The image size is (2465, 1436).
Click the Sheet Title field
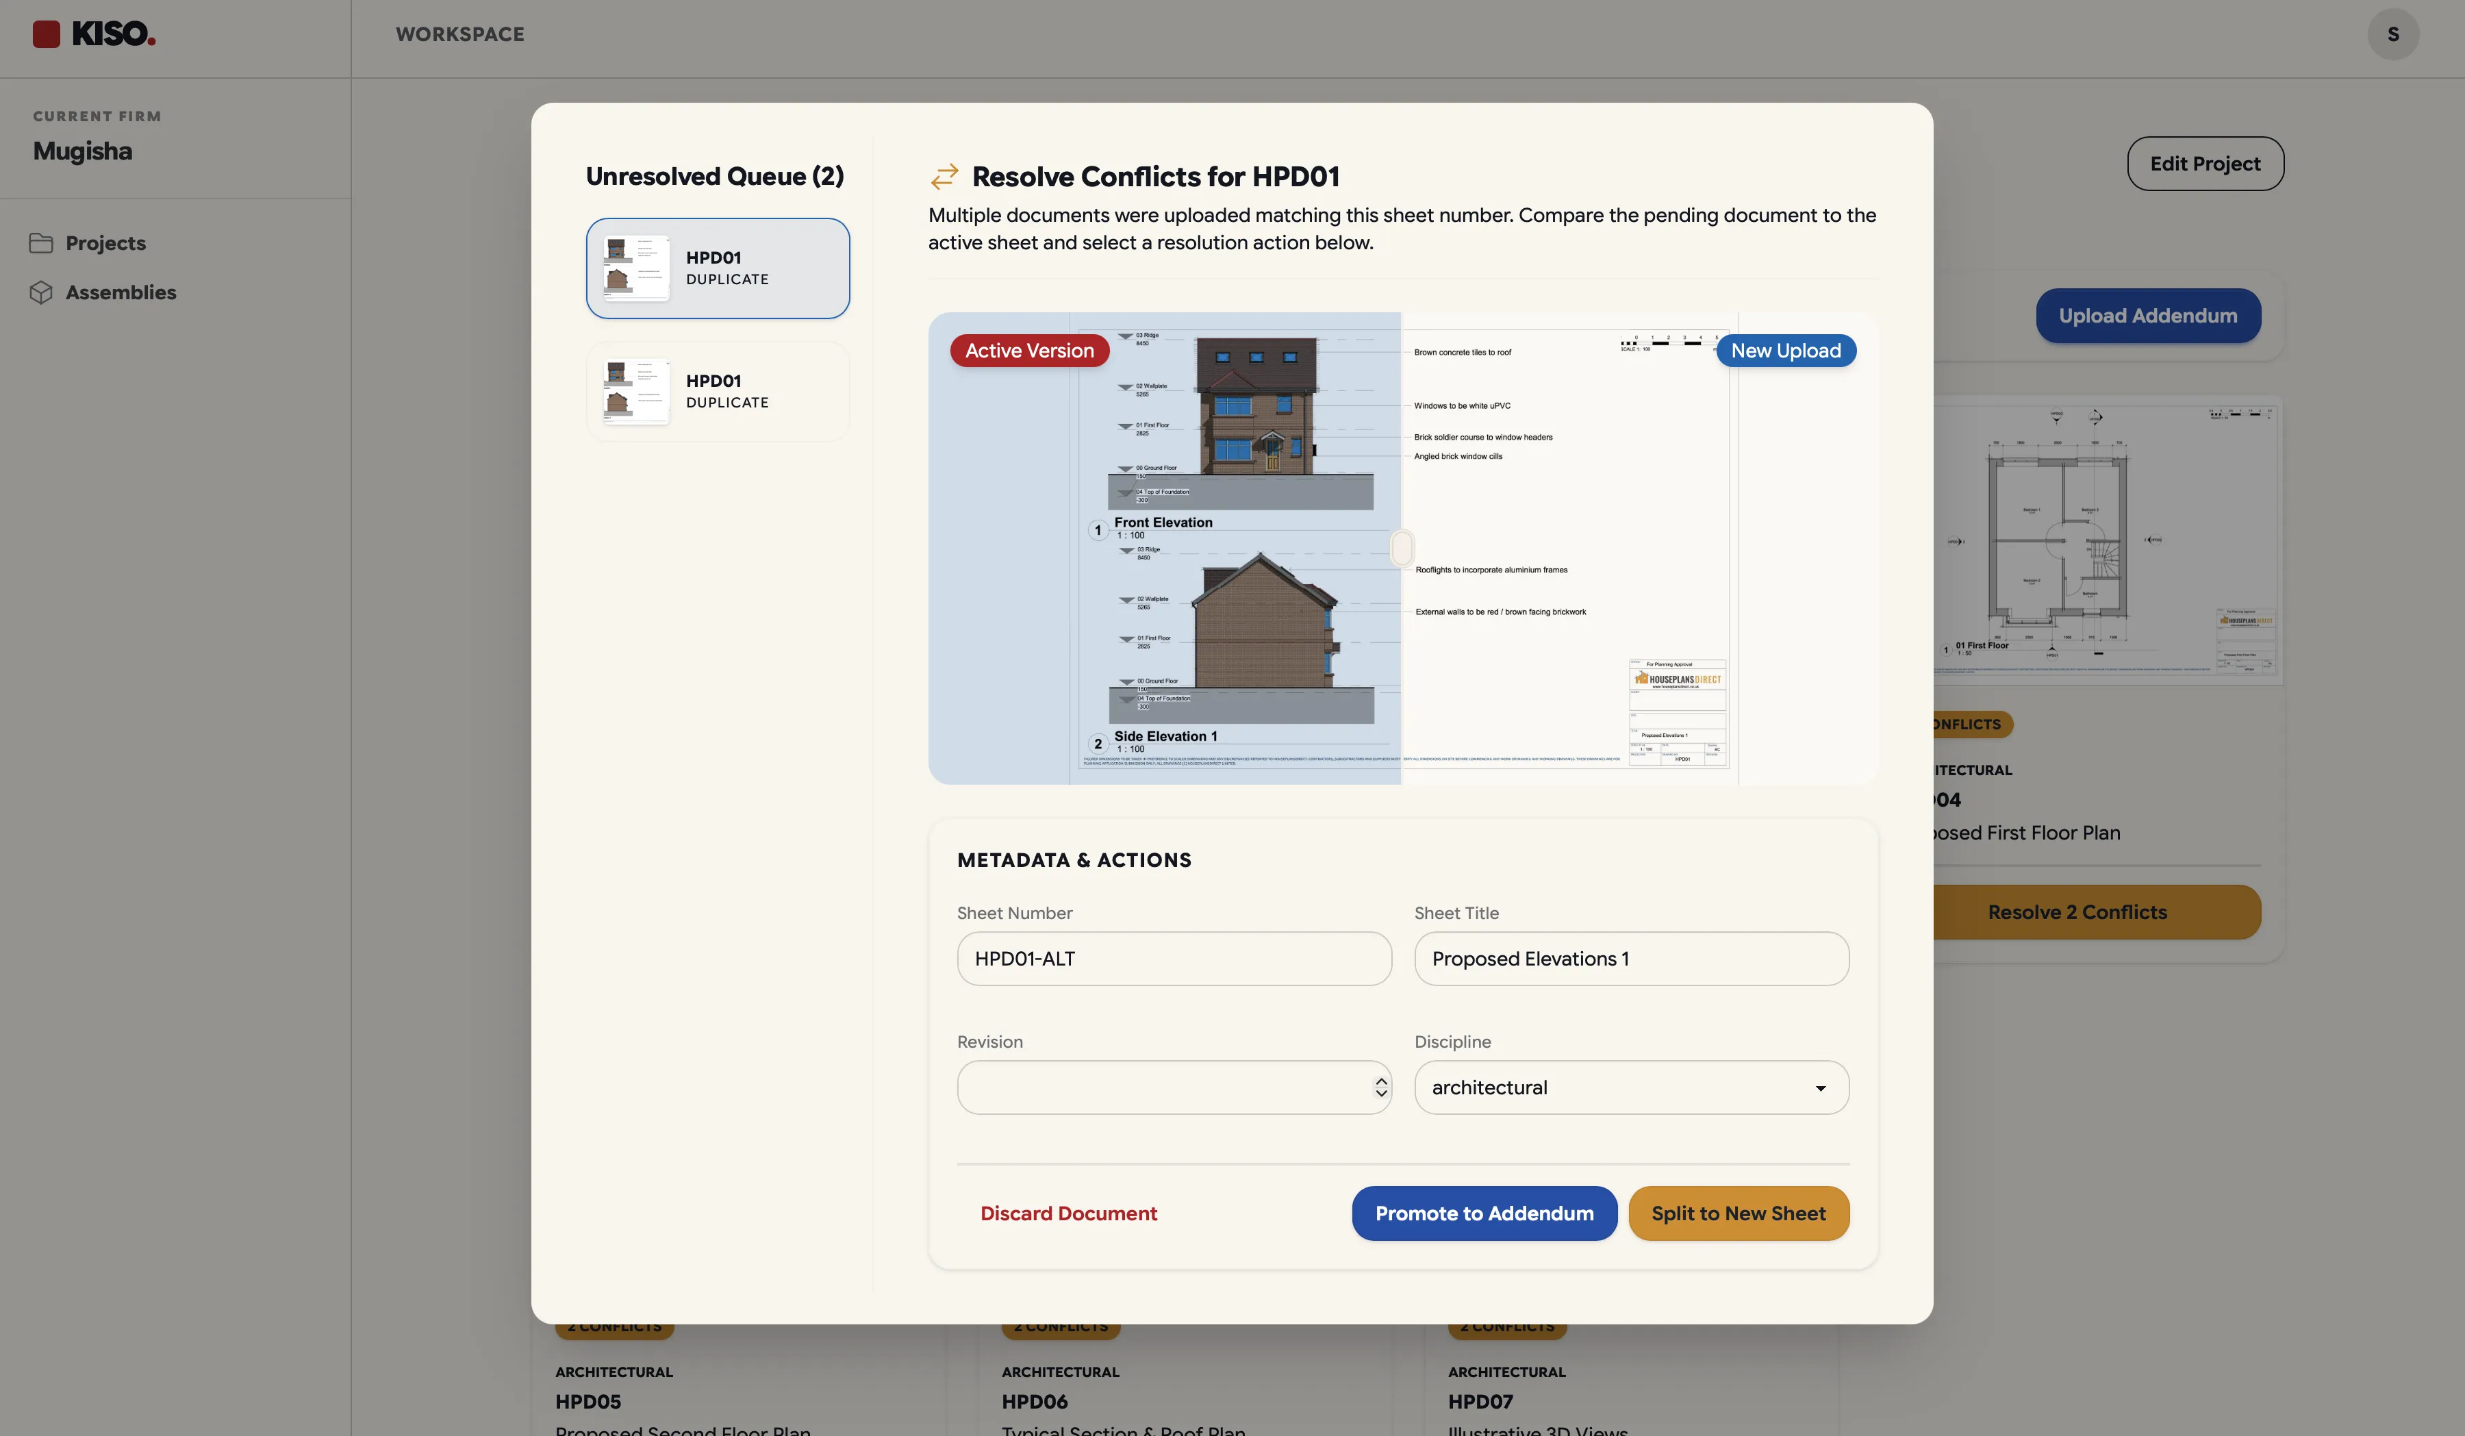(x=1632, y=959)
